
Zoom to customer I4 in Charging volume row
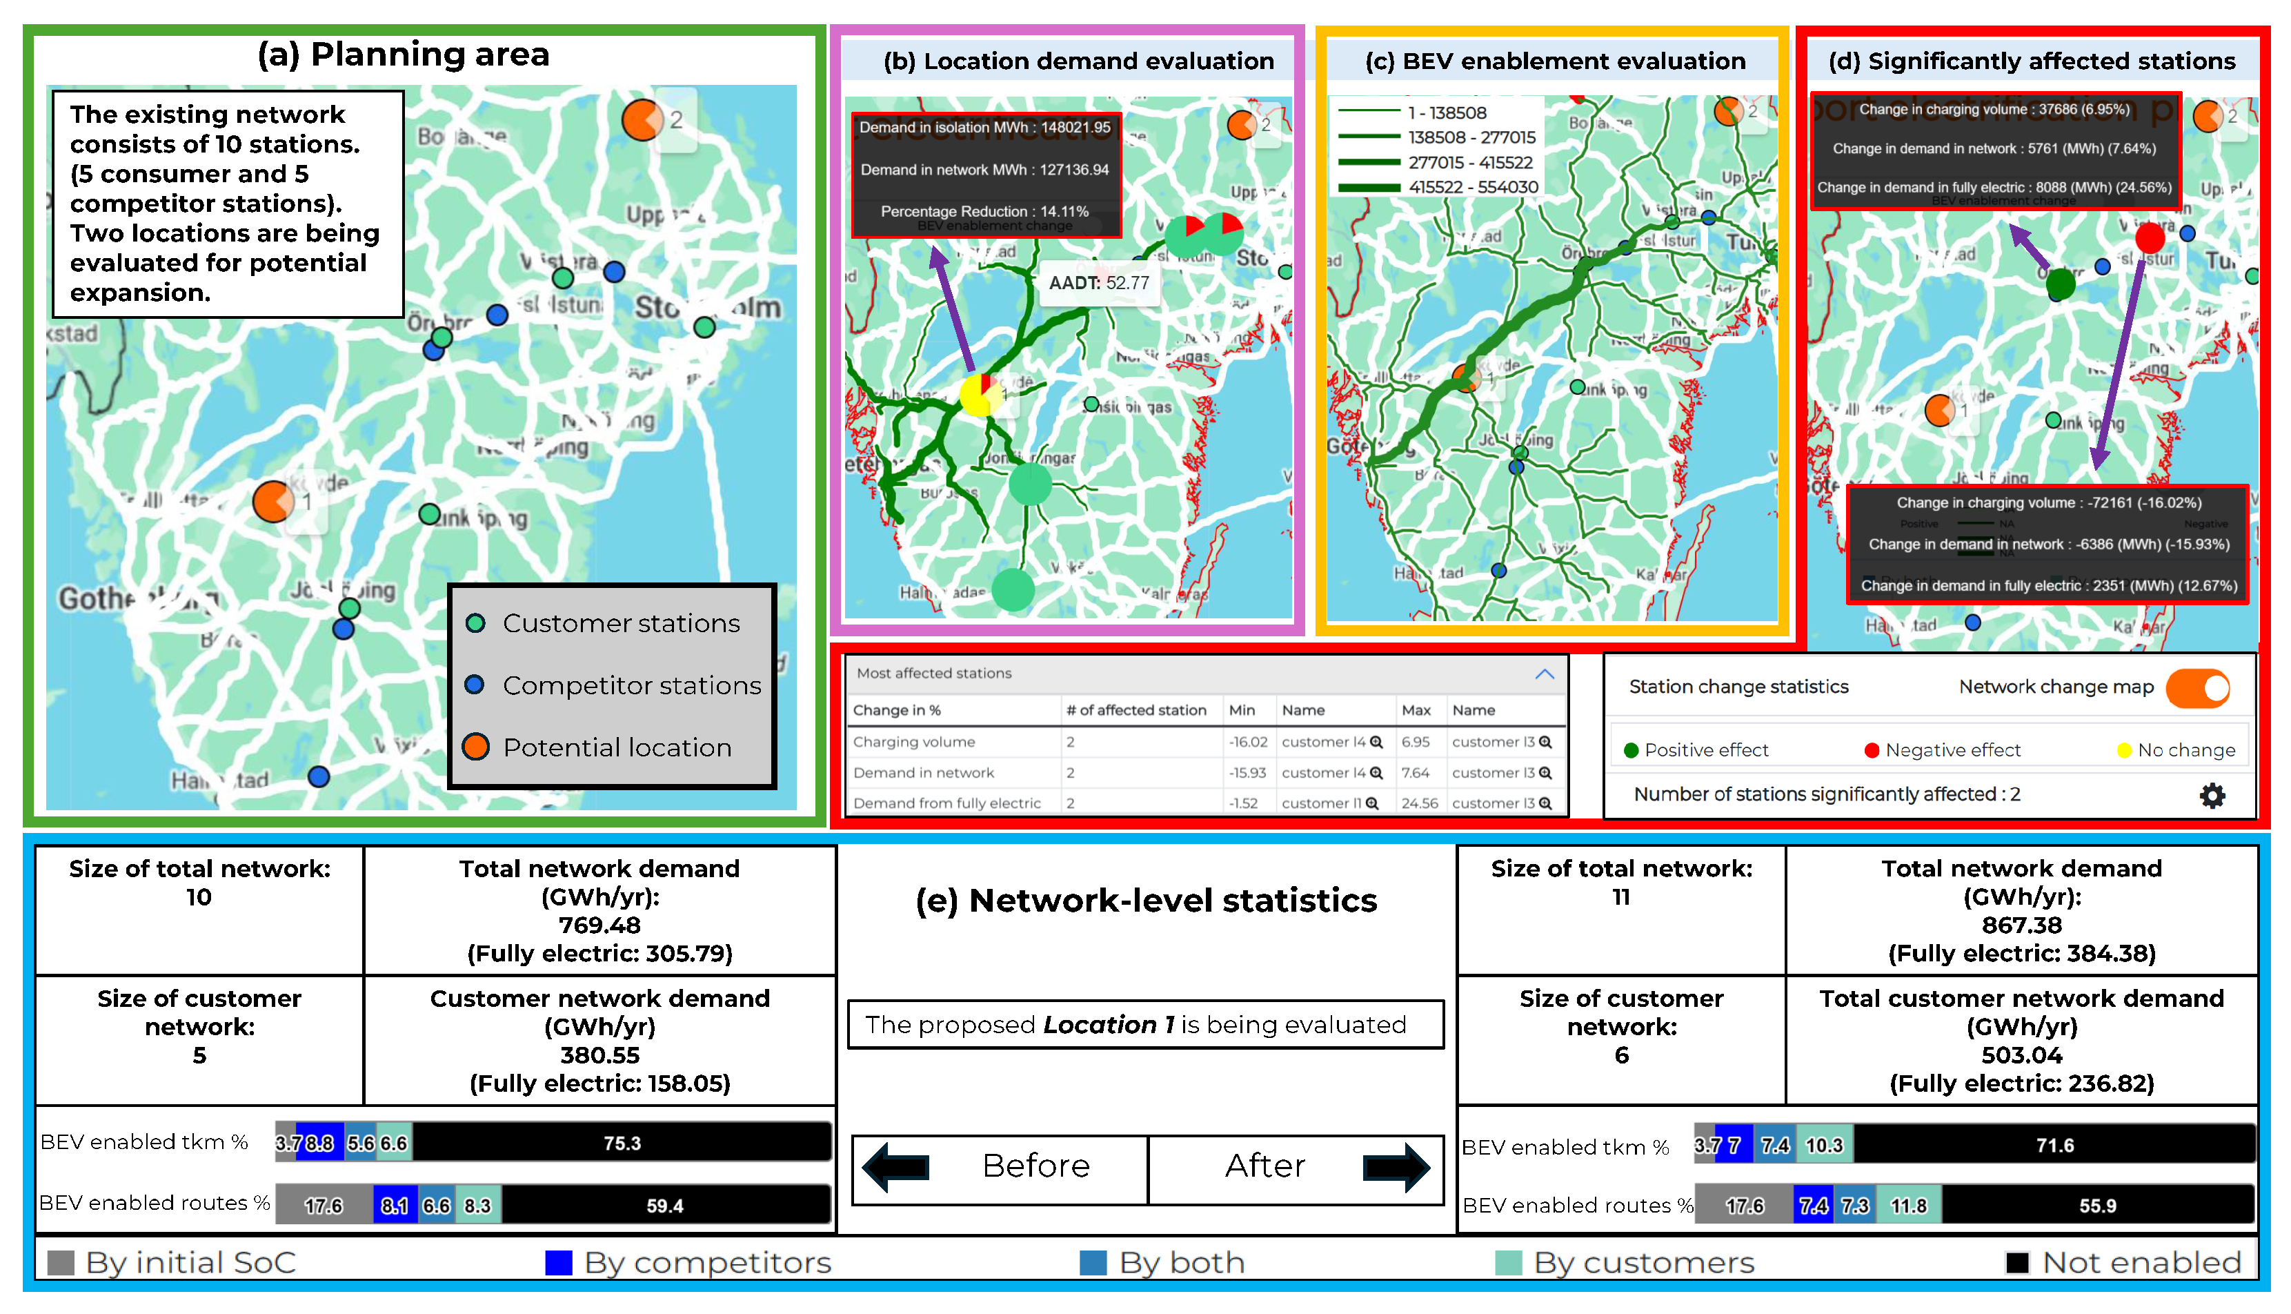point(1376,742)
